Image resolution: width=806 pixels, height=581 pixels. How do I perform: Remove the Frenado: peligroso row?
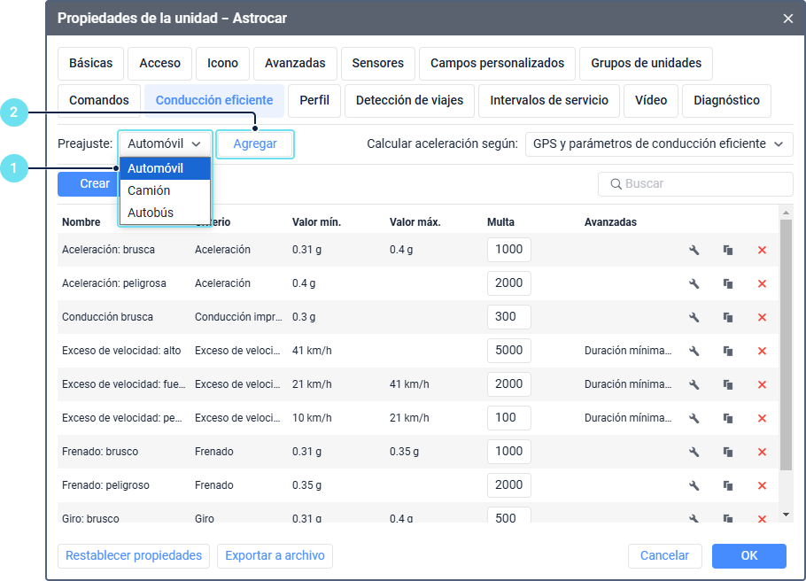(762, 485)
